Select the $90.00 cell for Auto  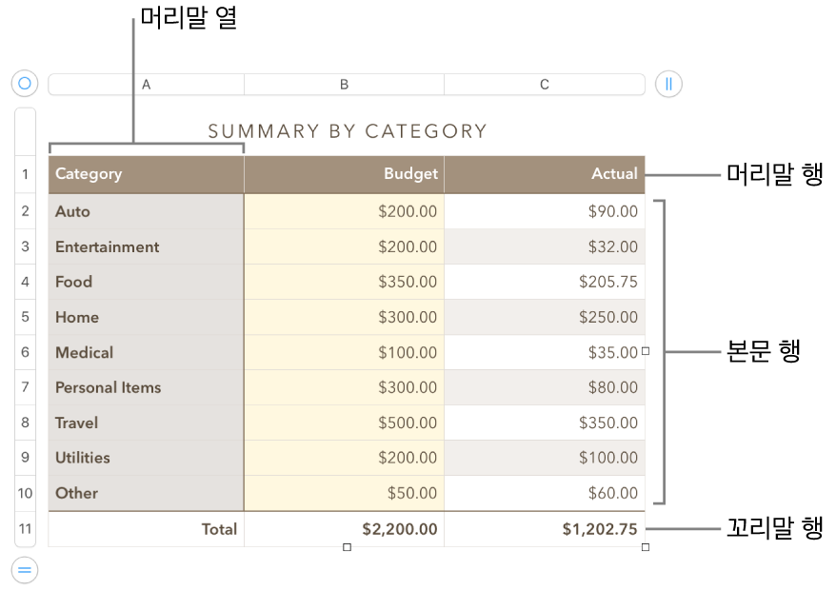click(x=571, y=211)
